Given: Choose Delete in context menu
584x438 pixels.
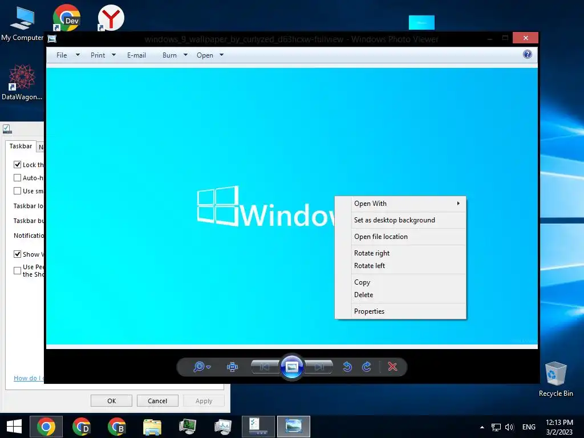Looking at the screenshot, I should [400, 295].
